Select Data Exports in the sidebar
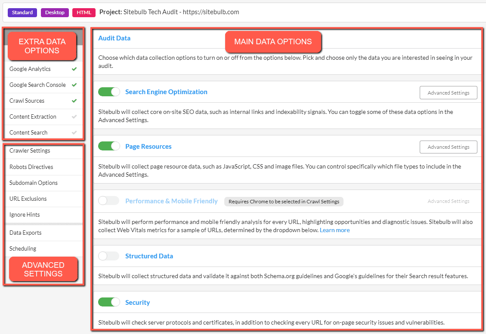The image size is (486, 334). (44, 233)
